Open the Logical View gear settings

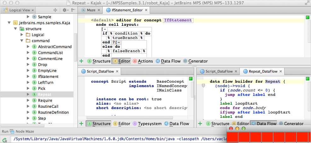pos(66,10)
